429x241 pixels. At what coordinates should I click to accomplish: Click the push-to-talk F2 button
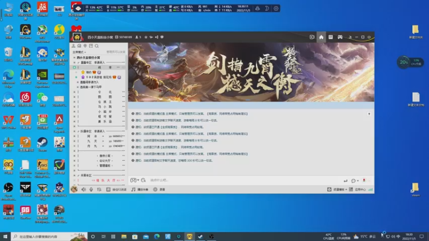116,190
